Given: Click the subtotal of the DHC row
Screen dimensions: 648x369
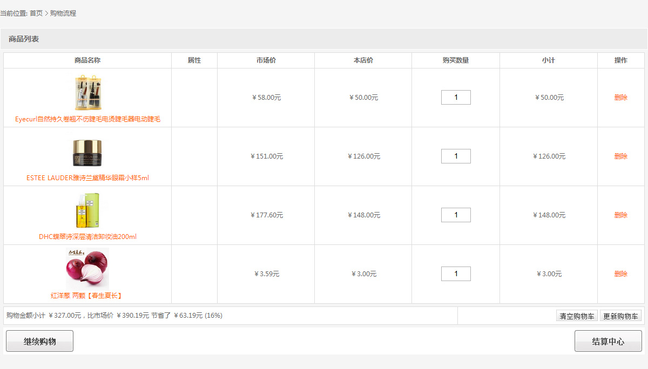Looking at the screenshot, I should tap(549, 215).
